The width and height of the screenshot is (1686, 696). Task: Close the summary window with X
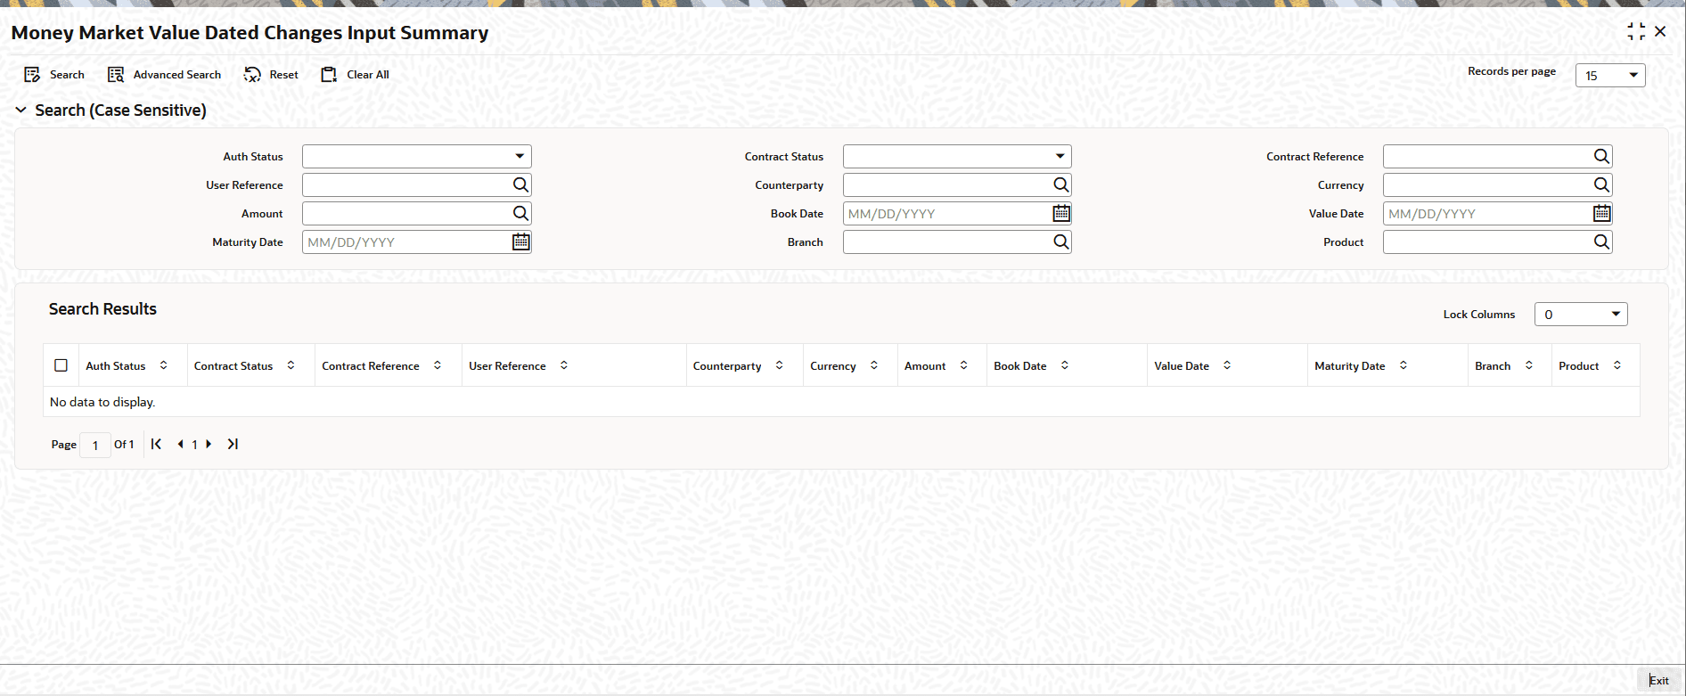1660,31
